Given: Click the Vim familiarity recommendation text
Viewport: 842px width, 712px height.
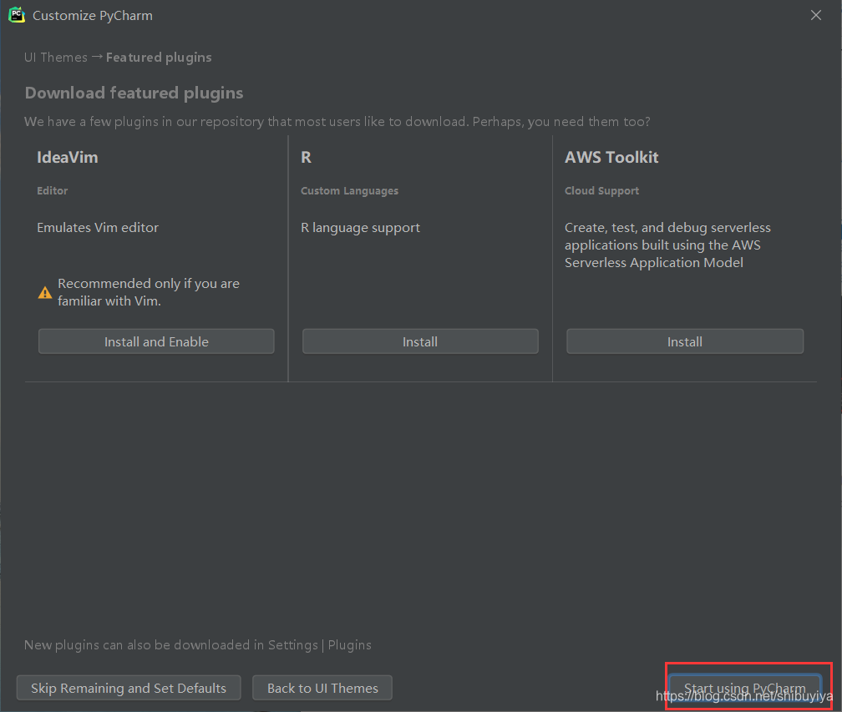Looking at the screenshot, I should (149, 292).
